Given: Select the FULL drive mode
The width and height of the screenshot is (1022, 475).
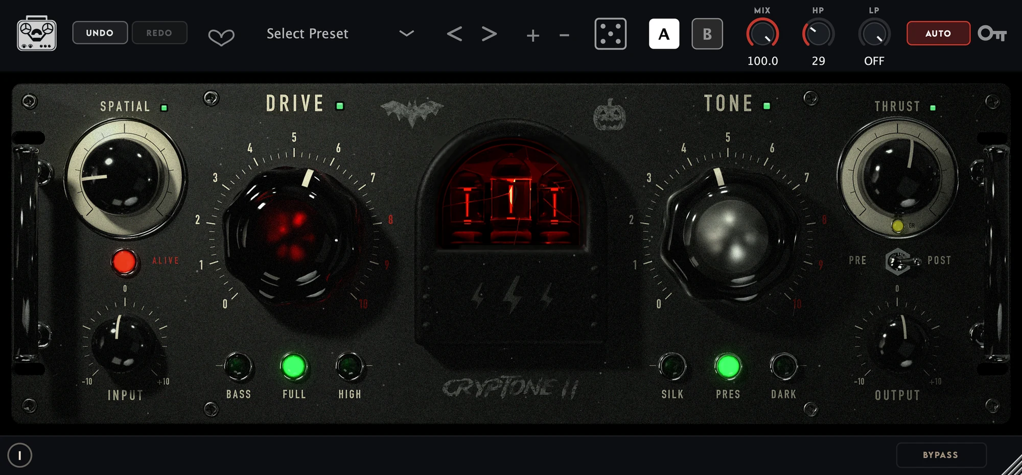Looking at the screenshot, I should click(294, 367).
